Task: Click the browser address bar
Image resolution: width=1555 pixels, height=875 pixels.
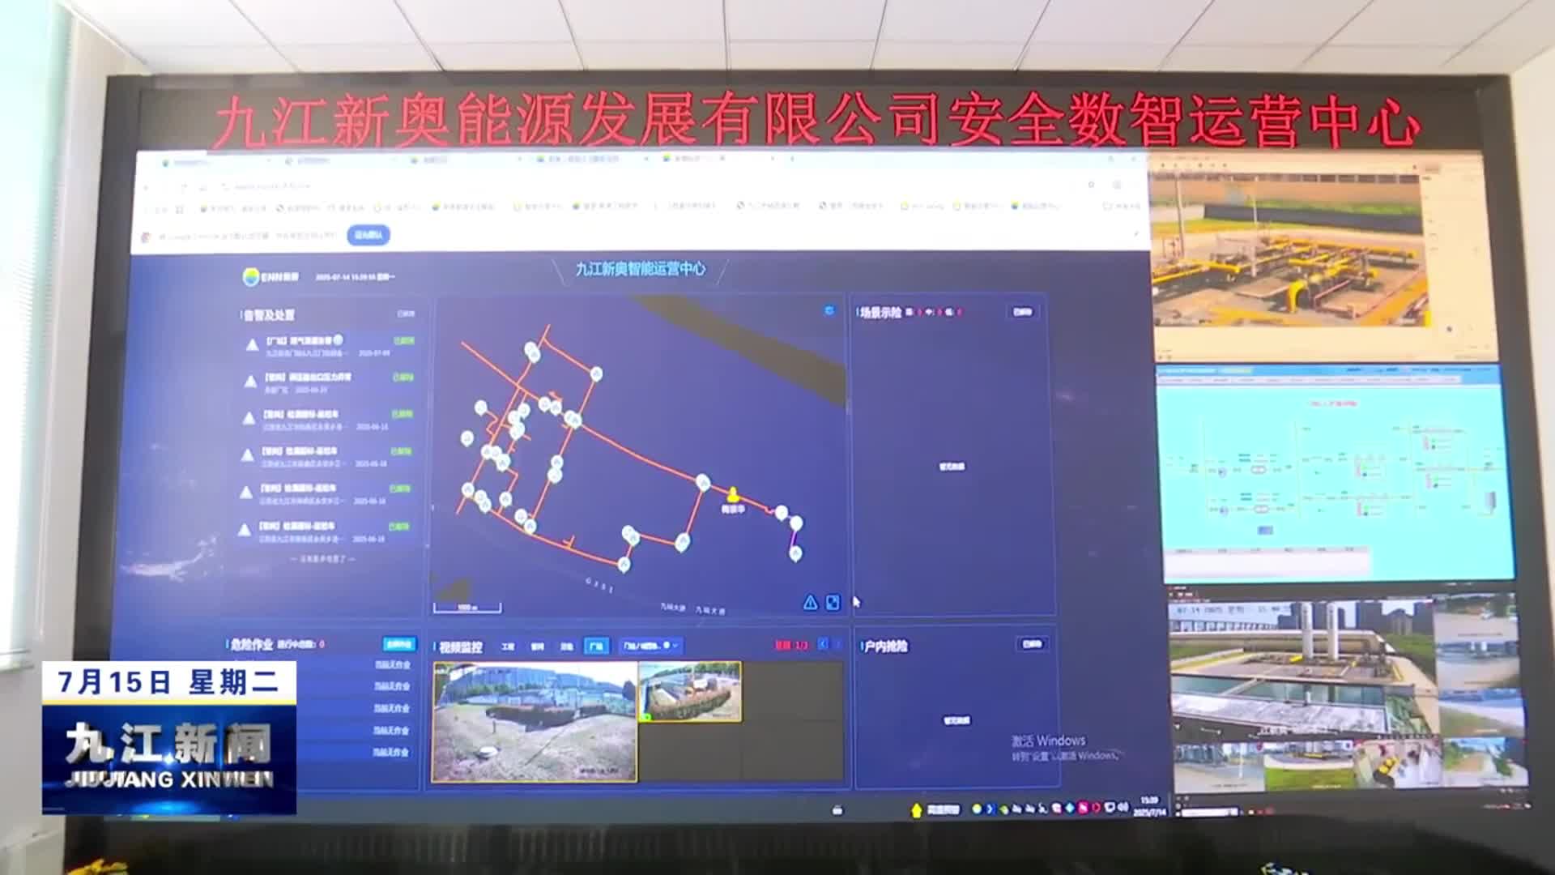Action: tap(648, 186)
